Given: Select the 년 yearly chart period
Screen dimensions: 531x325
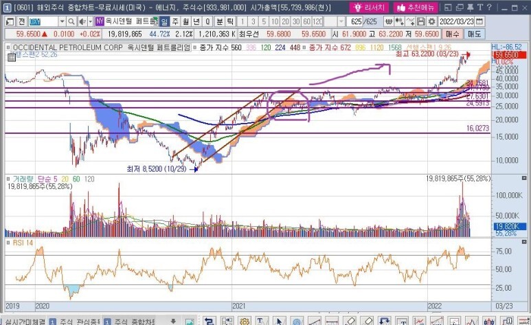Looking at the screenshot, I should point(196,22).
